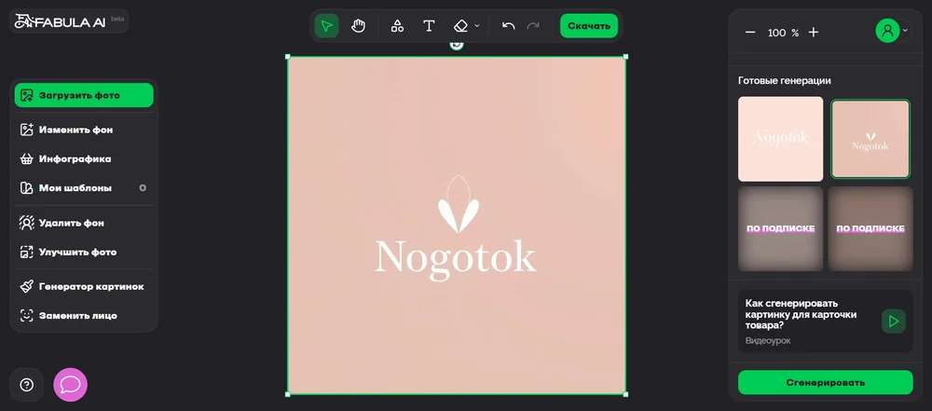Open Генератор картинок menu item
This screenshot has height=411, width=932.
coord(90,286)
